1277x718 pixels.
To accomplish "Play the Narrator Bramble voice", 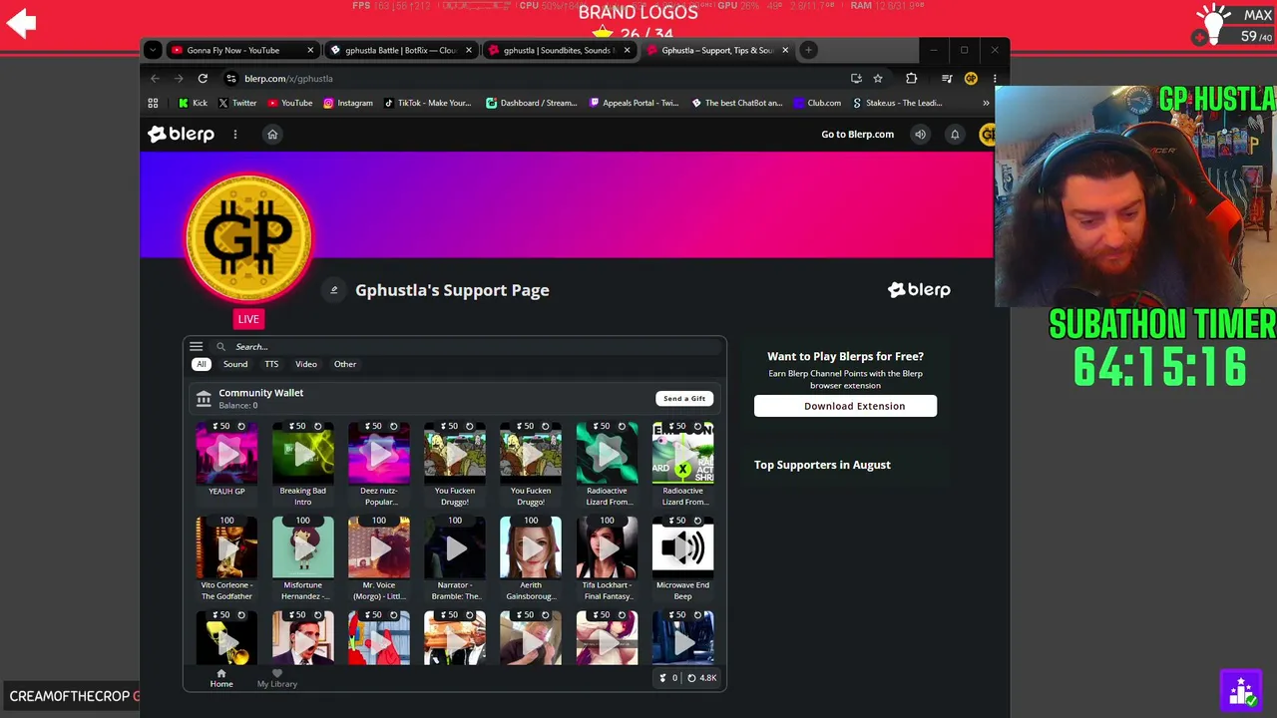I will pos(455,548).
